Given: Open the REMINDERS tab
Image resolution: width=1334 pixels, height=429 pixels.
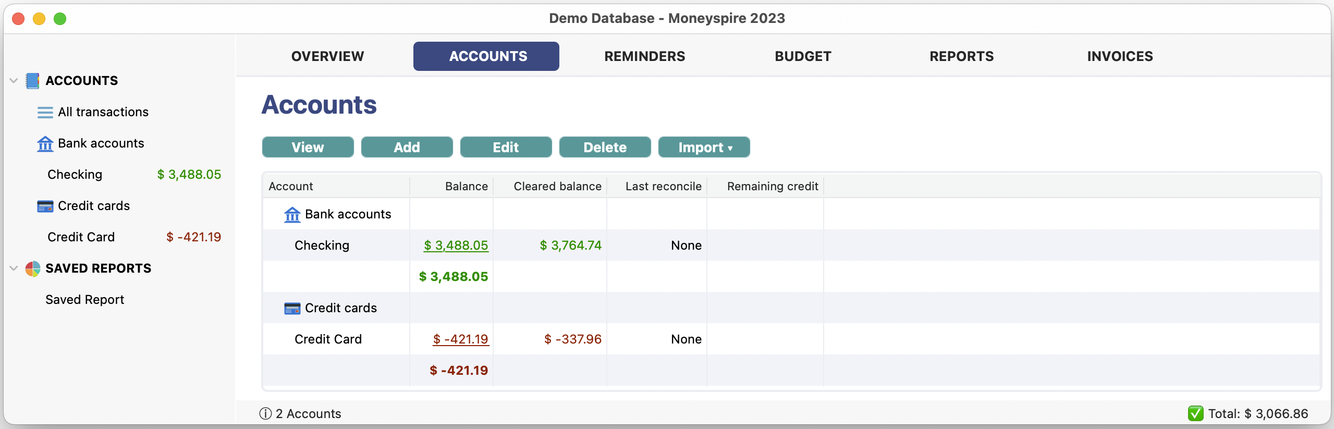Looking at the screenshot, I should coord(645,56).
